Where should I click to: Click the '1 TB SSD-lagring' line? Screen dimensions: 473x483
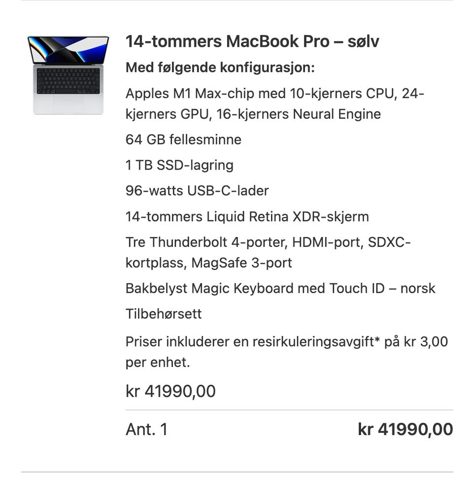[179, 165]
